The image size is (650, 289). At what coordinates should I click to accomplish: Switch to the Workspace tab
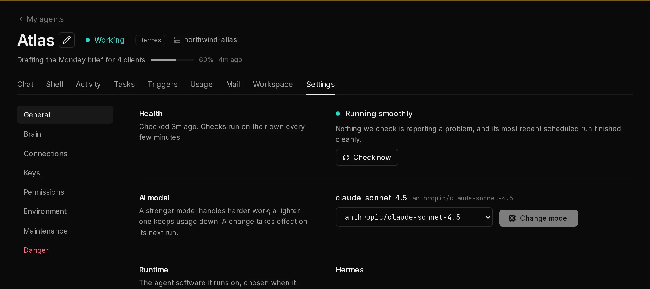click(273, 84)
